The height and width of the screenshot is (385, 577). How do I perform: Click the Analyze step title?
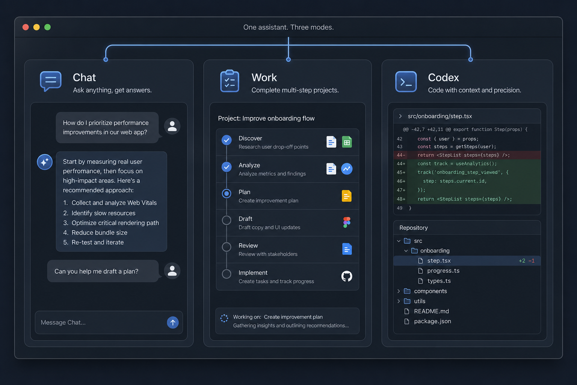pyautogui.click(x=249, y=165)
